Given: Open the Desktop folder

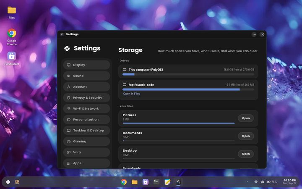Looking at the screenshot, I should pos(246,154).
